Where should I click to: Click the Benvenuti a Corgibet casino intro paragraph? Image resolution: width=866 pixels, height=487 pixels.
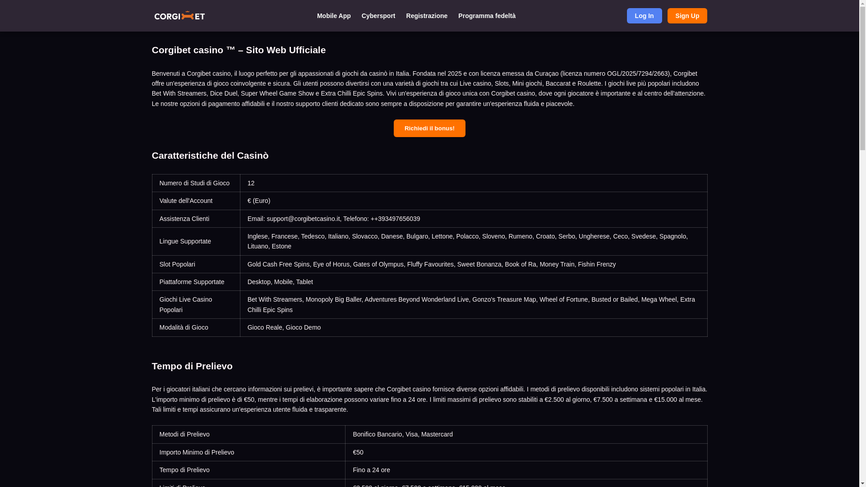pos(429,88)
